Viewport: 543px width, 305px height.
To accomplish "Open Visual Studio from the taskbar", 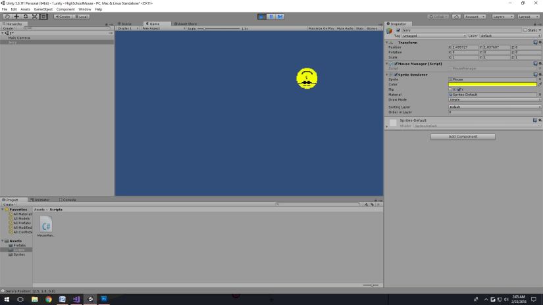I will tap(76, 299).
